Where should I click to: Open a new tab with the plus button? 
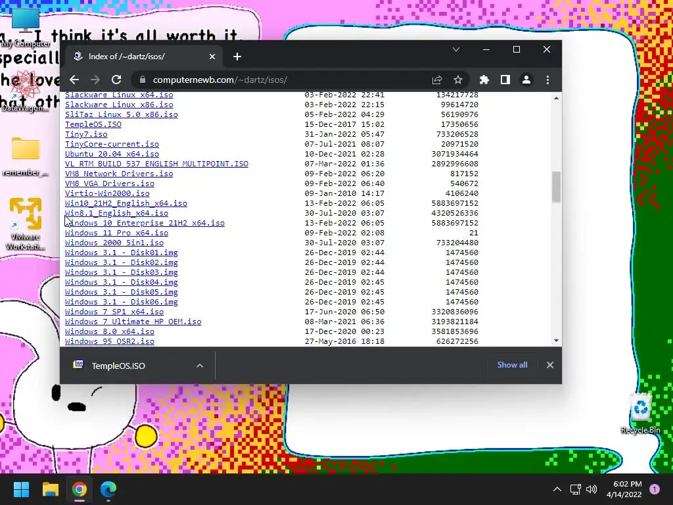tap(237, 57)
